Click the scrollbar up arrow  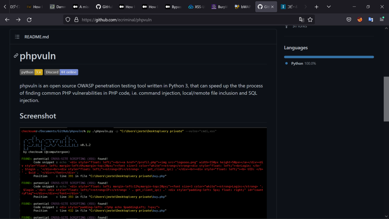tap(386, 28)
